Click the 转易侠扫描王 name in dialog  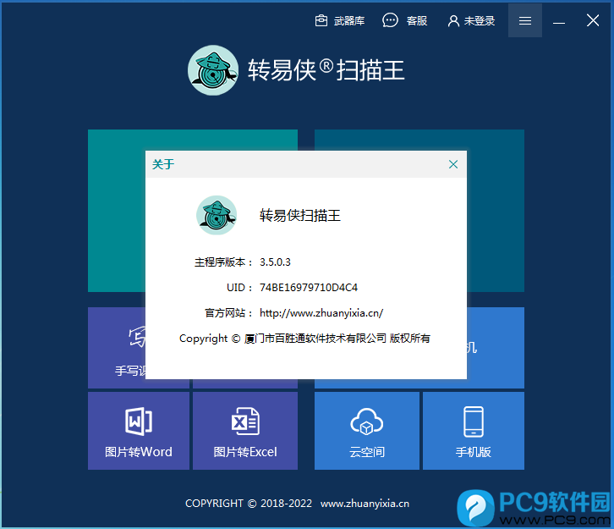point(300,215)
